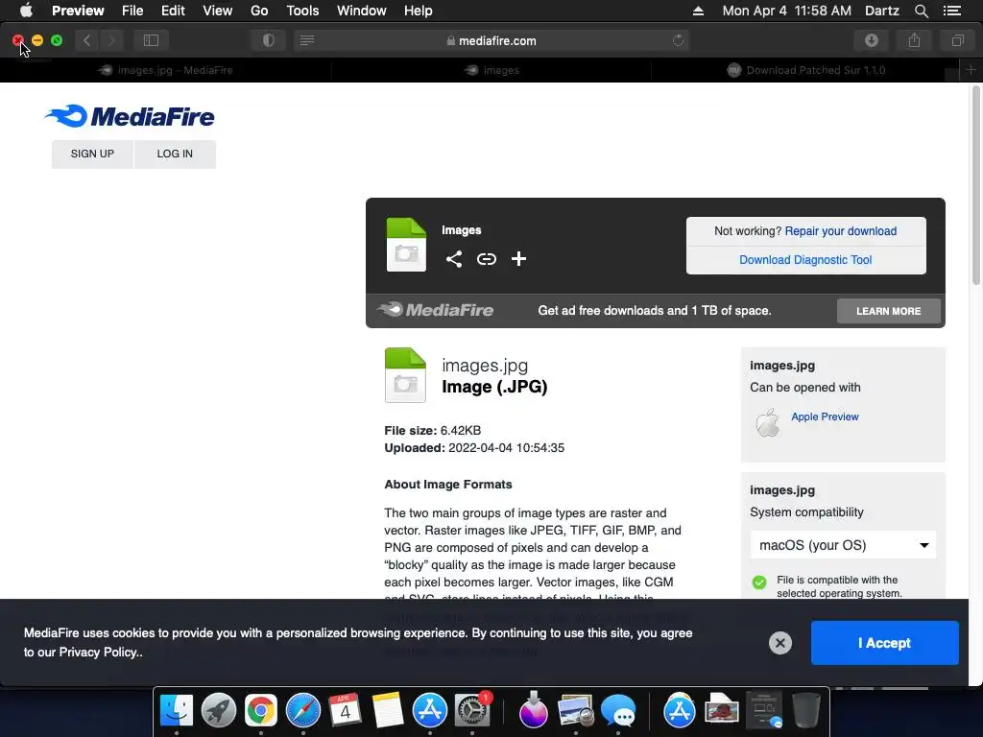
Task: Open the View menu
Action: pos(218,11)
